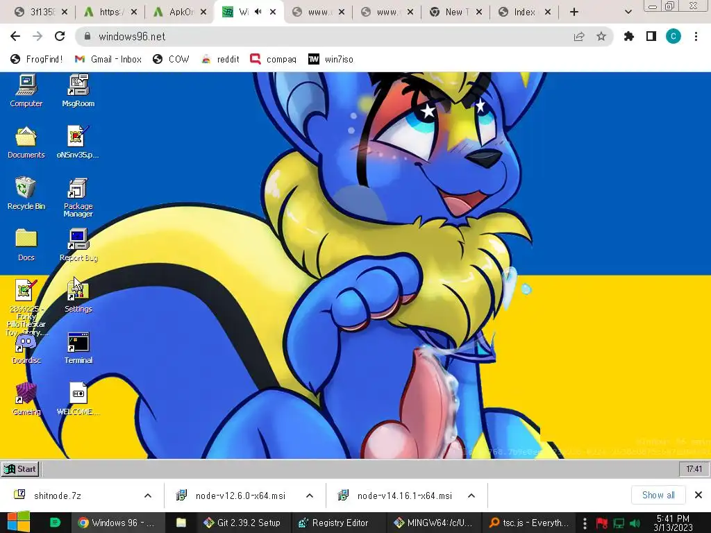The width and height of the screenshot is (711, 533).
Task: Close the Index tab
Action: point(548,12)
